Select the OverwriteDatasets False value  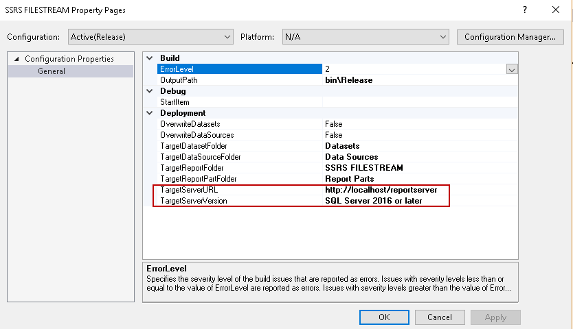point(334,124)
